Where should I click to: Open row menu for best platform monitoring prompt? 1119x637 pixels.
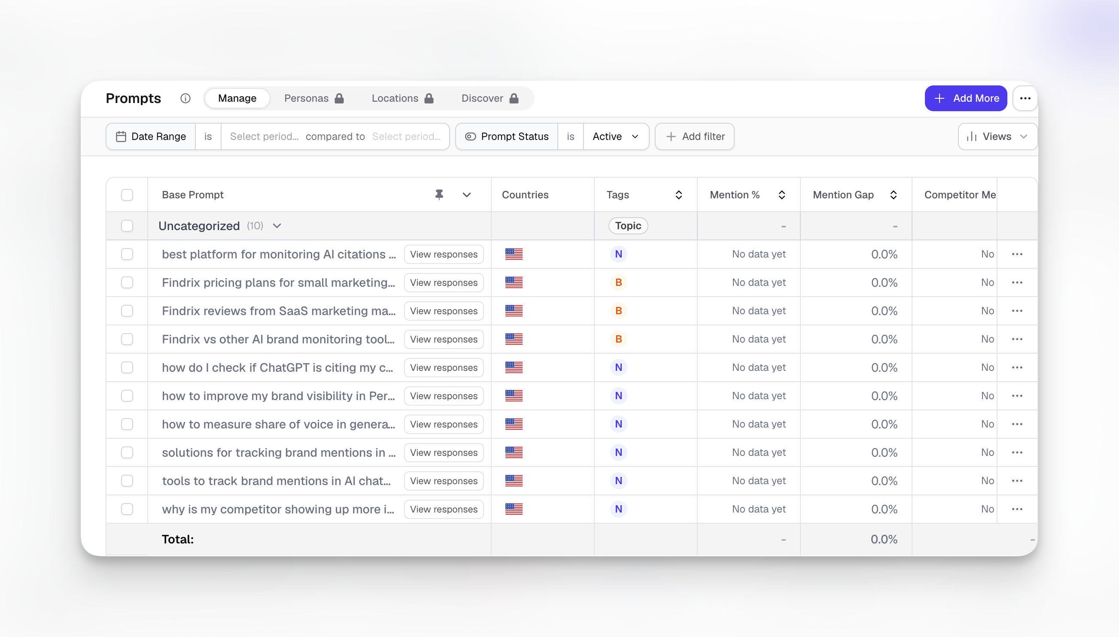[1017, 254]
